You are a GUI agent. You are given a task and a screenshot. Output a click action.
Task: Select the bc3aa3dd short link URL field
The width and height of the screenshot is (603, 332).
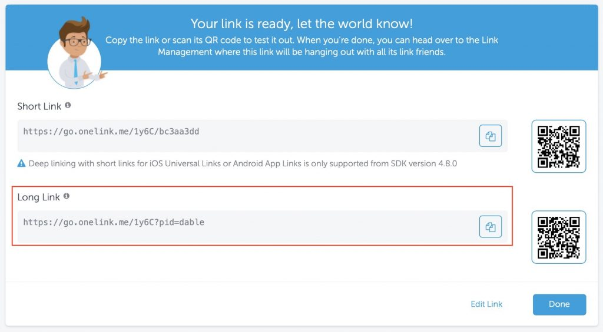262,136
